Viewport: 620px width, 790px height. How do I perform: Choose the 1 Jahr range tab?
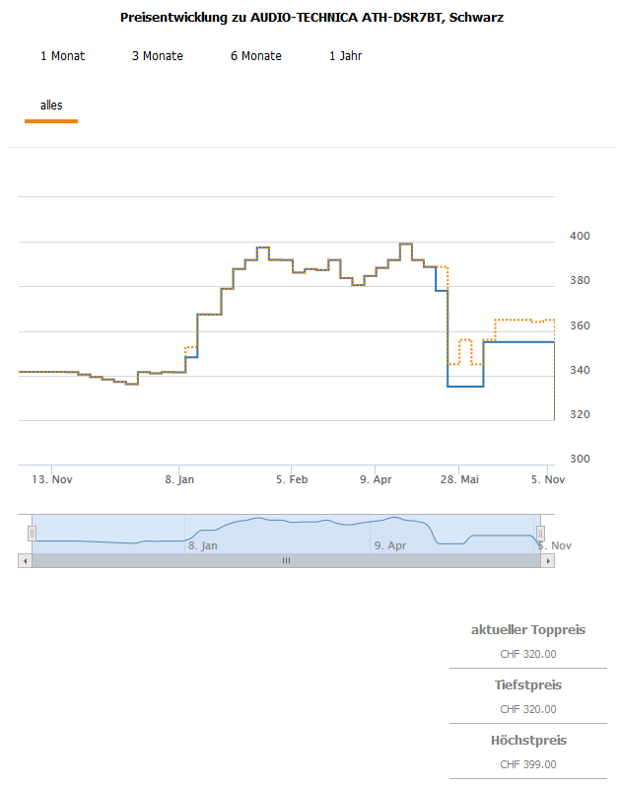[345, 56]
